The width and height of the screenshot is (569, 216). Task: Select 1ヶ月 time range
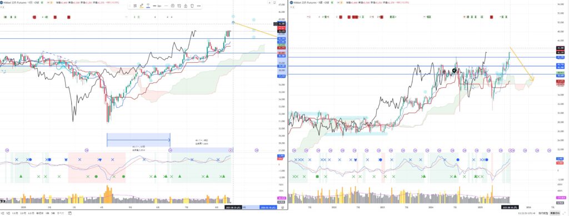coord(15,213)
